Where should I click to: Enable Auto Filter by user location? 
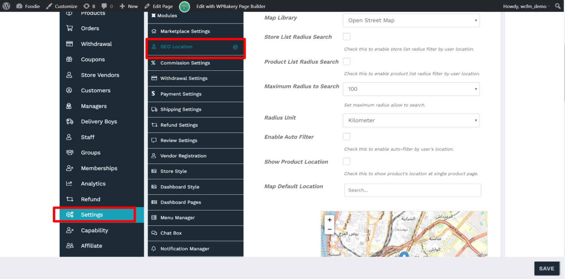(x=346, y=136)
